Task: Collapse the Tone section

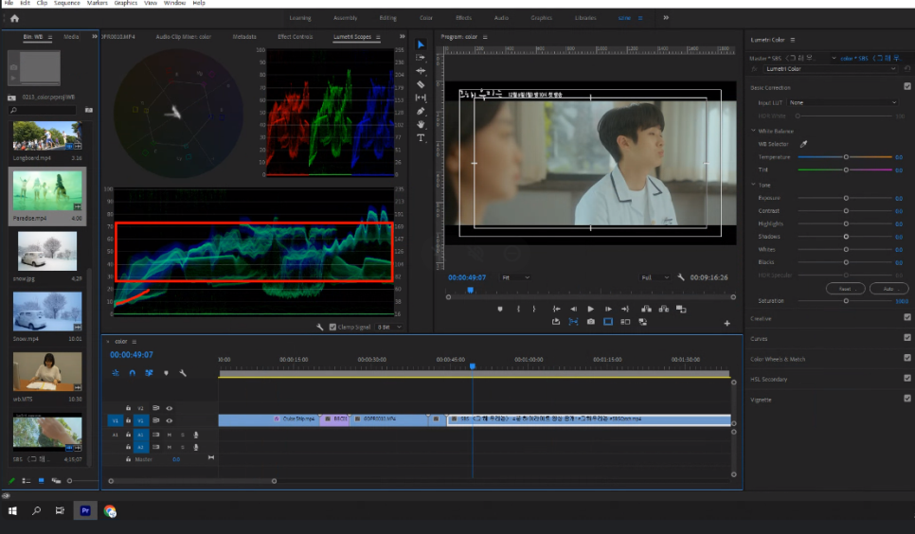Action: click(x=753, y=185)
